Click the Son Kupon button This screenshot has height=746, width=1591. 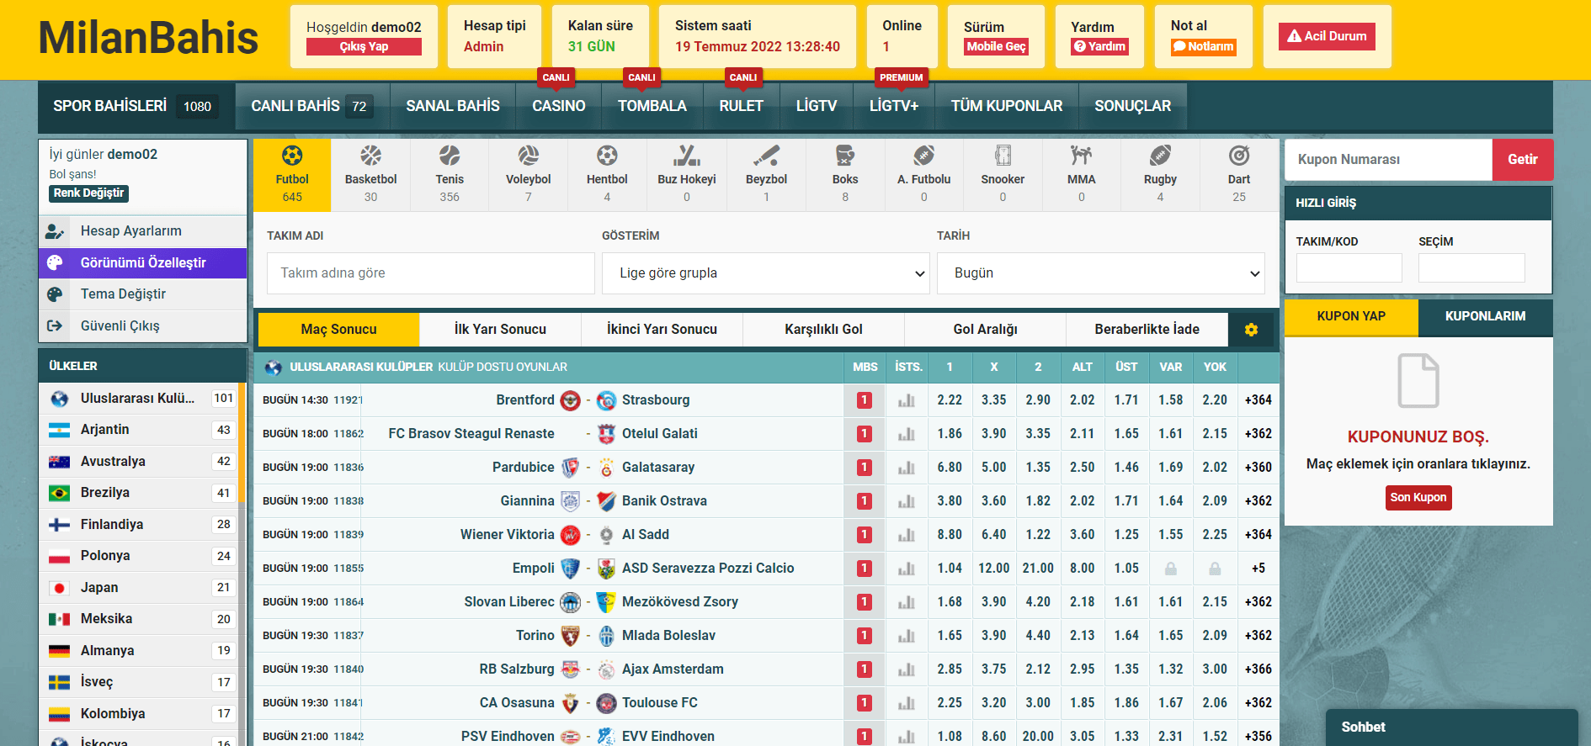1418,498
